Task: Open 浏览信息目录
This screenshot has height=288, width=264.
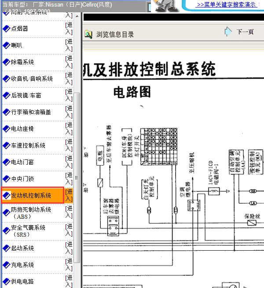Action: (115, 35)
